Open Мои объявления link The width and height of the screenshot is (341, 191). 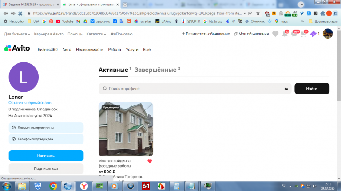click(251, 34)
